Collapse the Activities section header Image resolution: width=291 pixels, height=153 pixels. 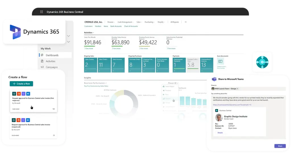click(89, 32)
